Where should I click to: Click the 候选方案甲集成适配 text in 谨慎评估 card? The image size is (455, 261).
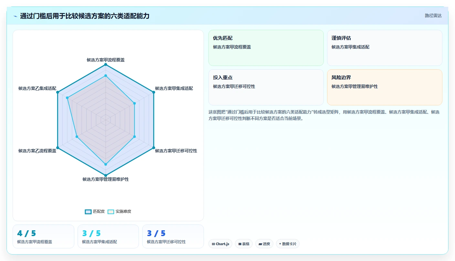[350, 47]
